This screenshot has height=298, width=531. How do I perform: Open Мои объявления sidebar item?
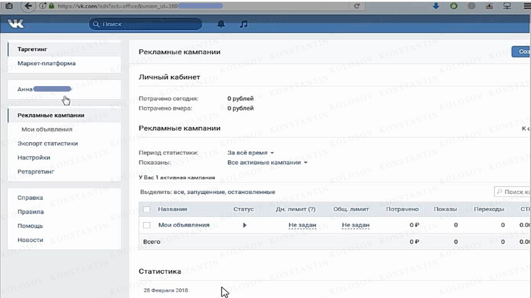pos(47,129)
